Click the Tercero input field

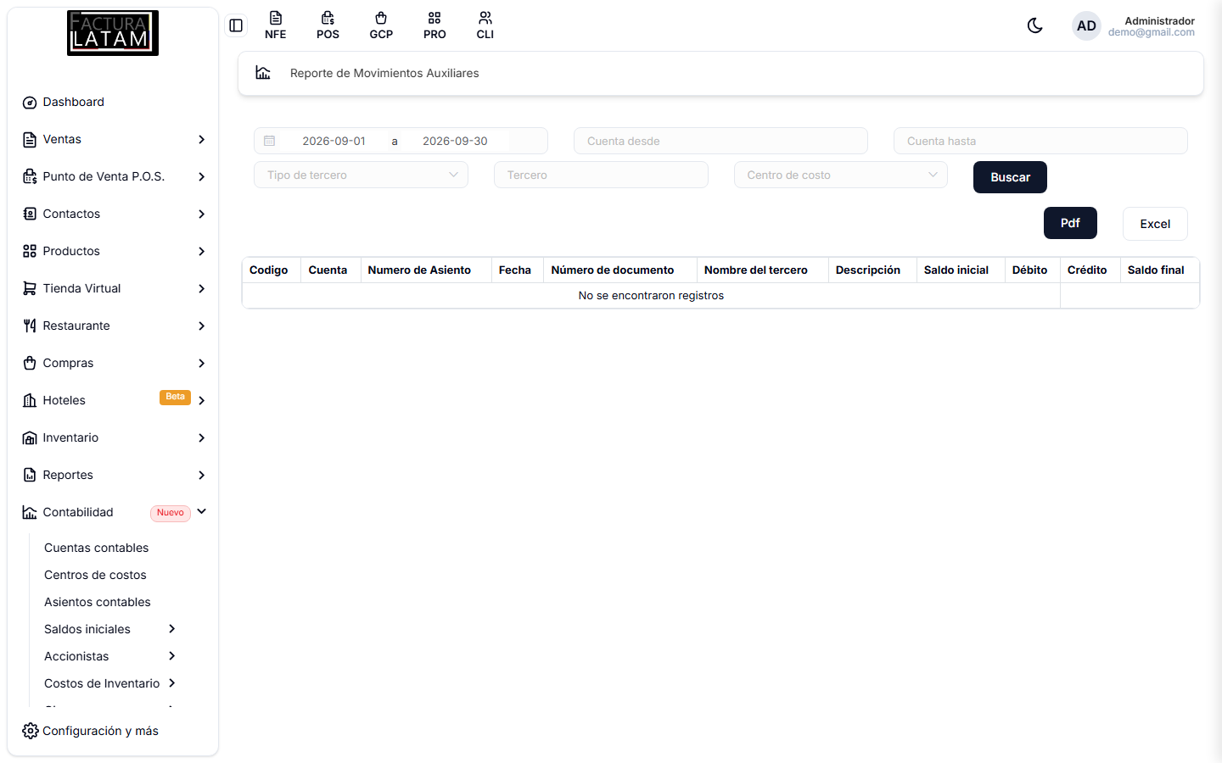[x=601, y=175]
